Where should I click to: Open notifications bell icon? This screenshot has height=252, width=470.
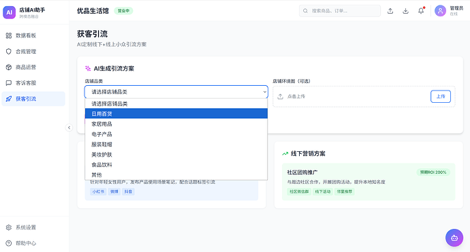(421, 11)
